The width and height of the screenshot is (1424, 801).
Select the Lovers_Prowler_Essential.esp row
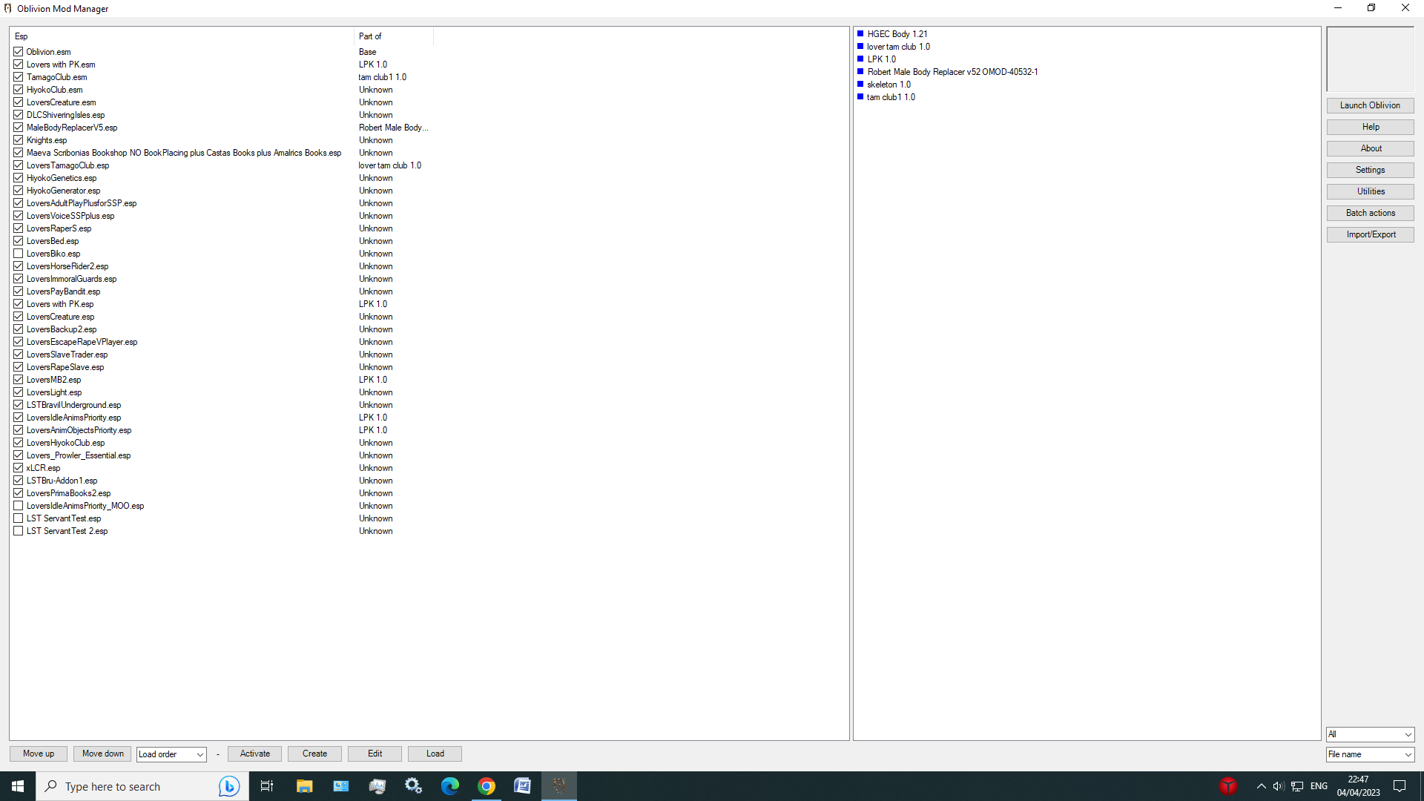coord(78,455)
